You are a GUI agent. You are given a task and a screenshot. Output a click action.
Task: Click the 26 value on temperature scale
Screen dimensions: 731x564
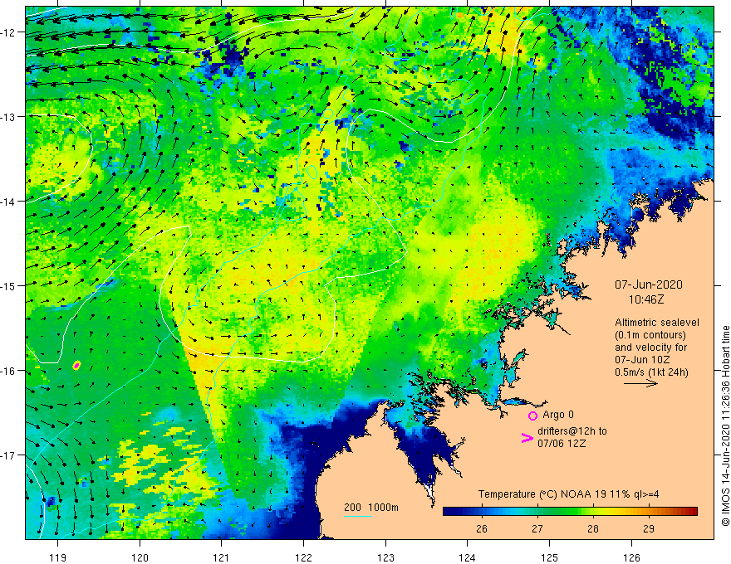482,529
